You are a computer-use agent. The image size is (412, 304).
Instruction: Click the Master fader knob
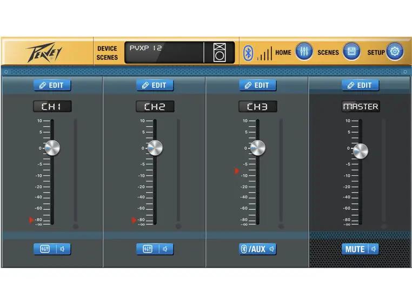click(360, 151)
